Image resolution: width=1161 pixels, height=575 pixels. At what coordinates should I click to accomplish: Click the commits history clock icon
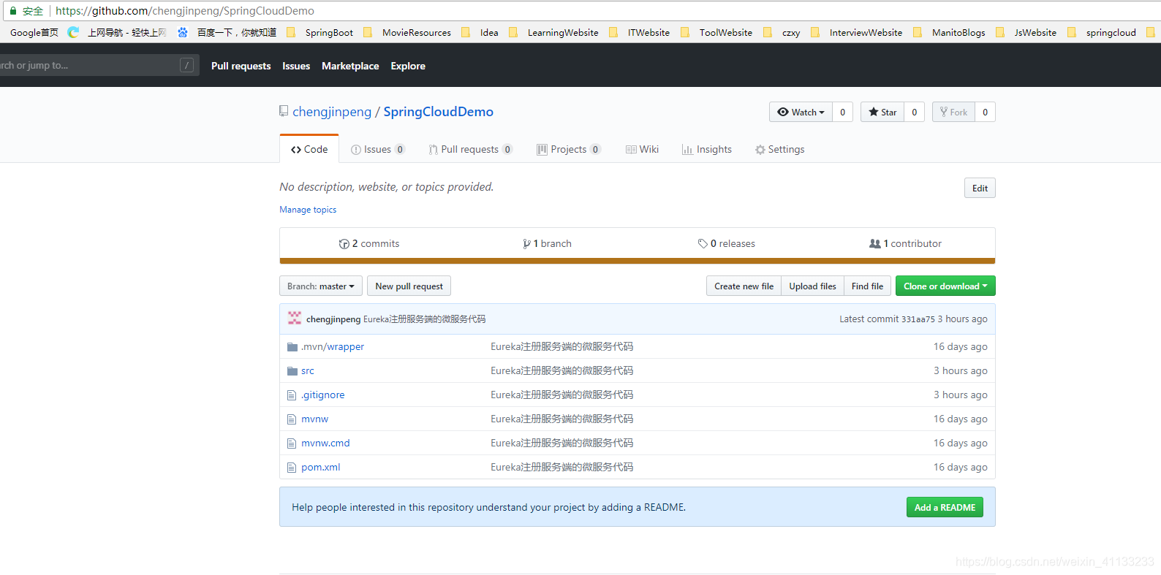[344, 244]
